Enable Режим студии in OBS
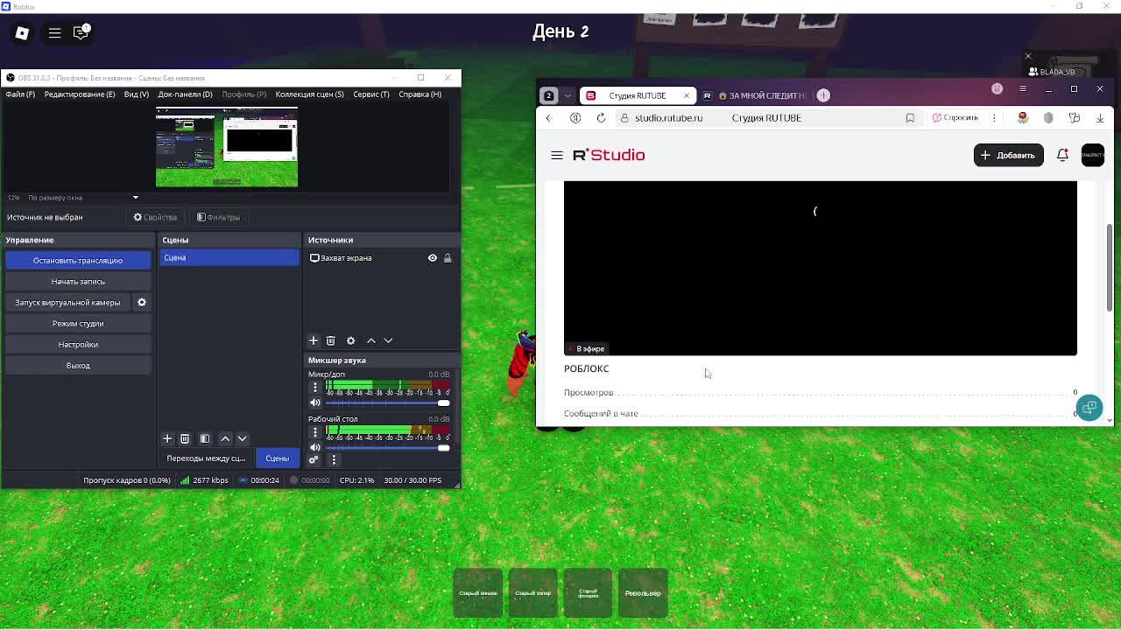 tap(78, 324)
